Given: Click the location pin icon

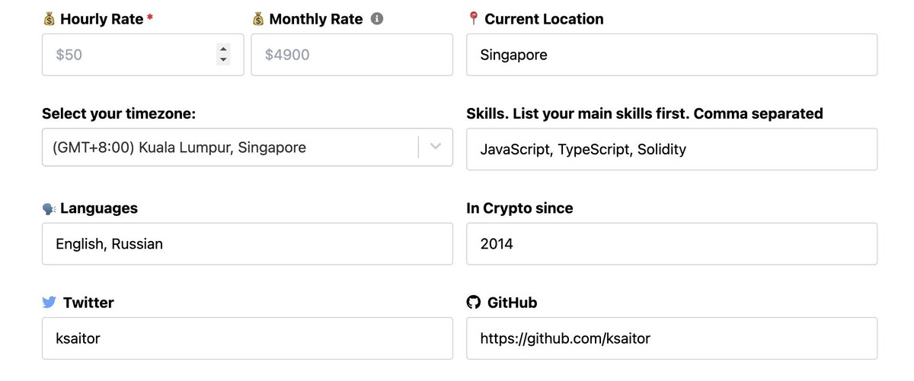Looking at the screenshot, I should [x=473, y=18].
